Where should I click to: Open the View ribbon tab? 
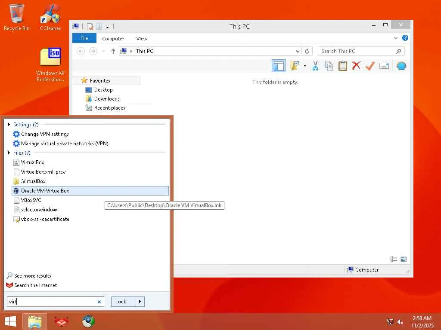pos(142,38)
